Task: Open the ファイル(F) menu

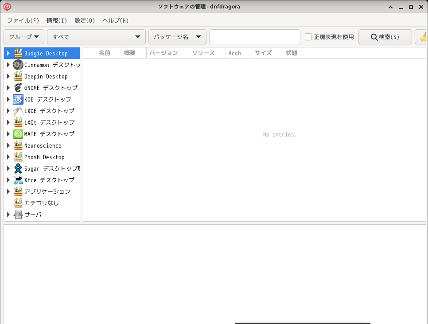Action: click(x=23, y=20)
